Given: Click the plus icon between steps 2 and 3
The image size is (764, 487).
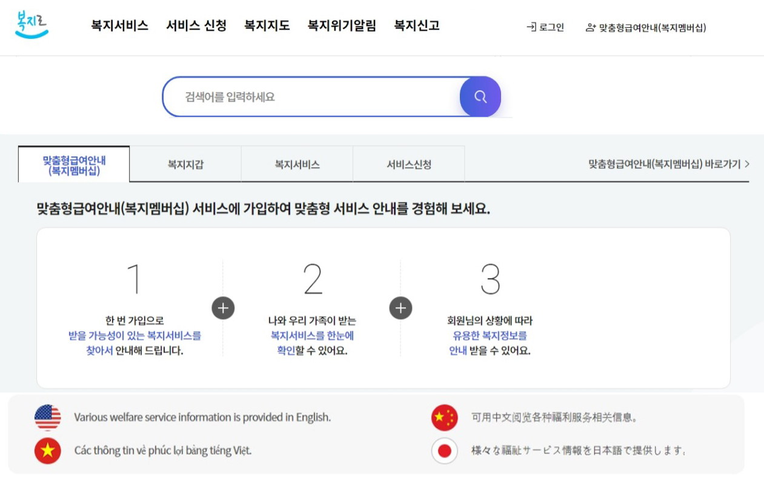Looking at the screenshot, I should click(x=402, y=307).
